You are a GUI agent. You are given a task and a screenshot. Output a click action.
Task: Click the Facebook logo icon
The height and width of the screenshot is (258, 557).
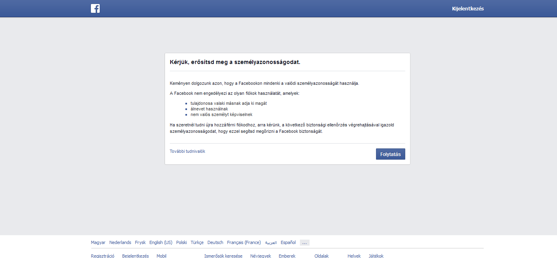95,8
